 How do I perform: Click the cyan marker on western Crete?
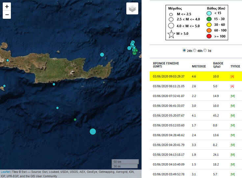point(8,60)
